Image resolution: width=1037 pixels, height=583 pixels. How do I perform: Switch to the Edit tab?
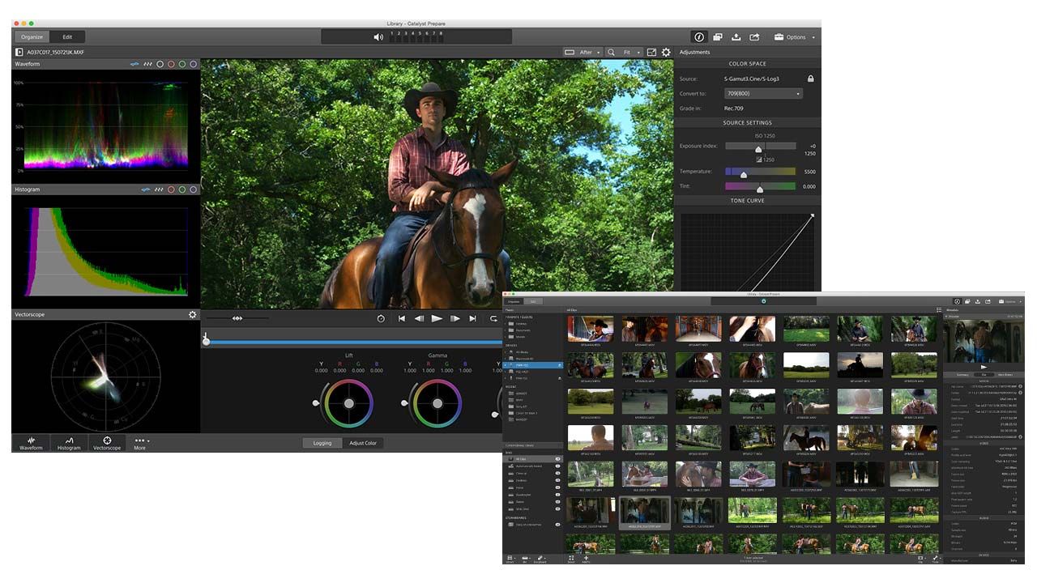point(67,36)
